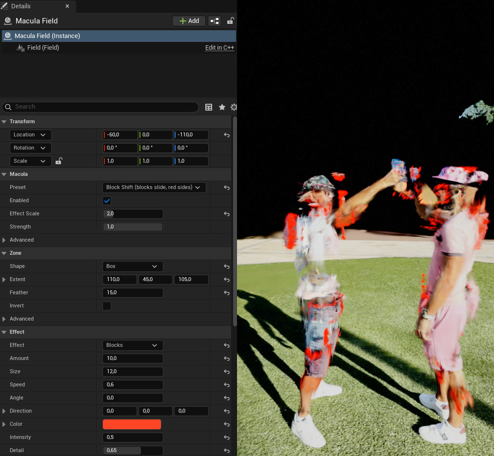494x456 pixels.
Task: Reset Size value to default
Action: [227, 372]
